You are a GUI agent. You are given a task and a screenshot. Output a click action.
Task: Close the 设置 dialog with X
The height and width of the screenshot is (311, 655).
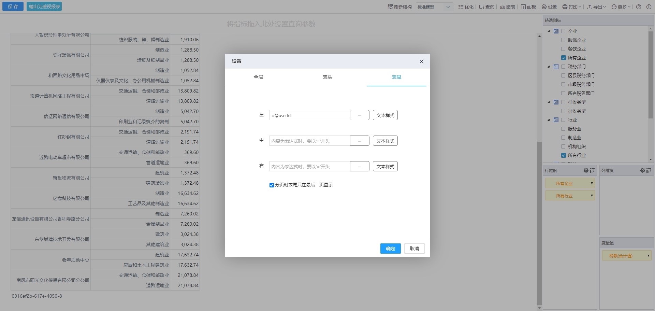421,61
